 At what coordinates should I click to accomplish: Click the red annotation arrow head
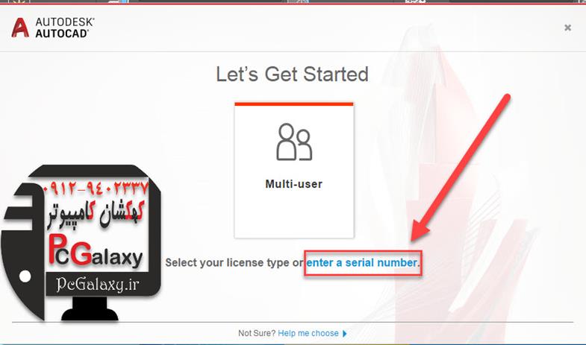(x=420, y=230)
